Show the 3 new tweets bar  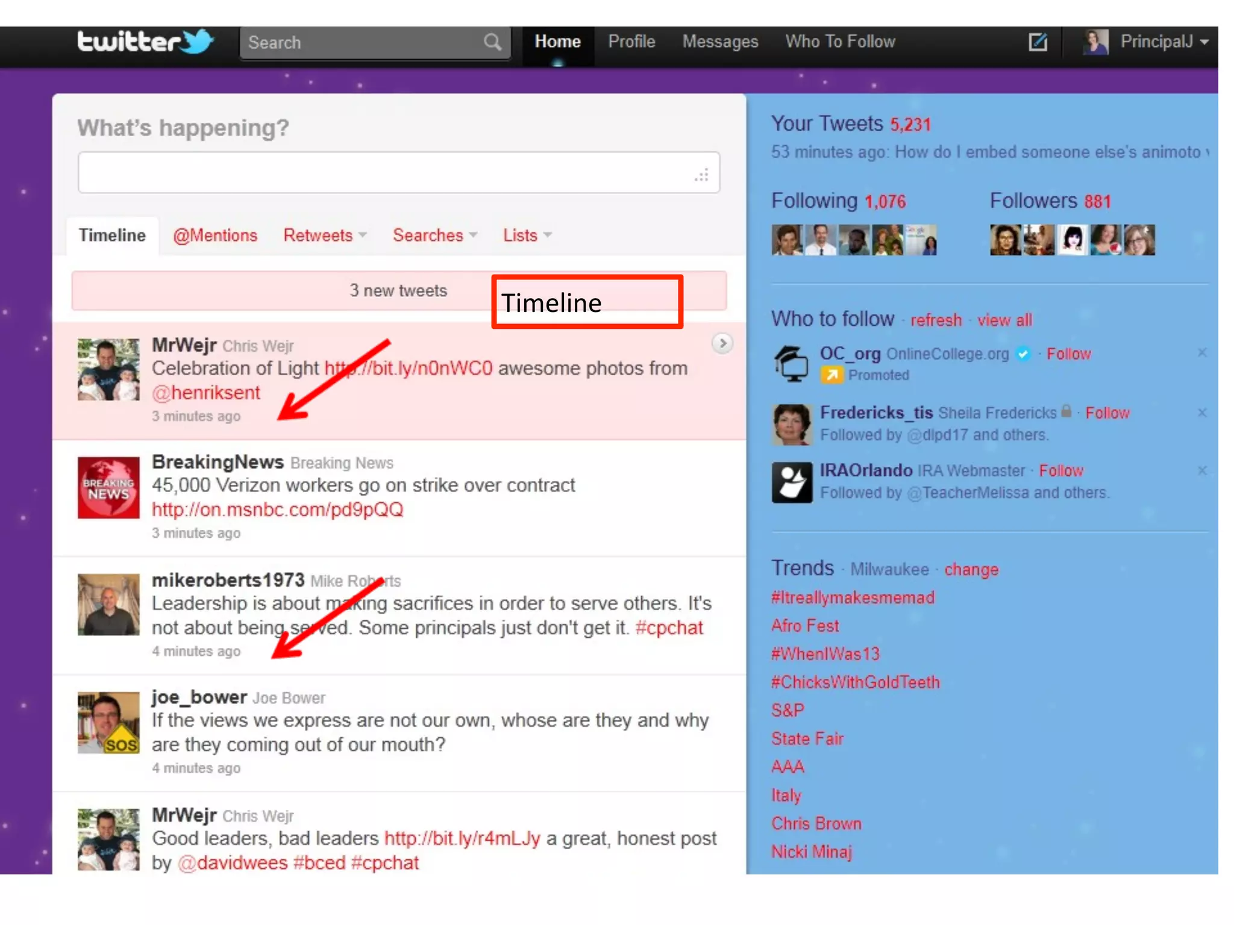(x=399, y=291)
